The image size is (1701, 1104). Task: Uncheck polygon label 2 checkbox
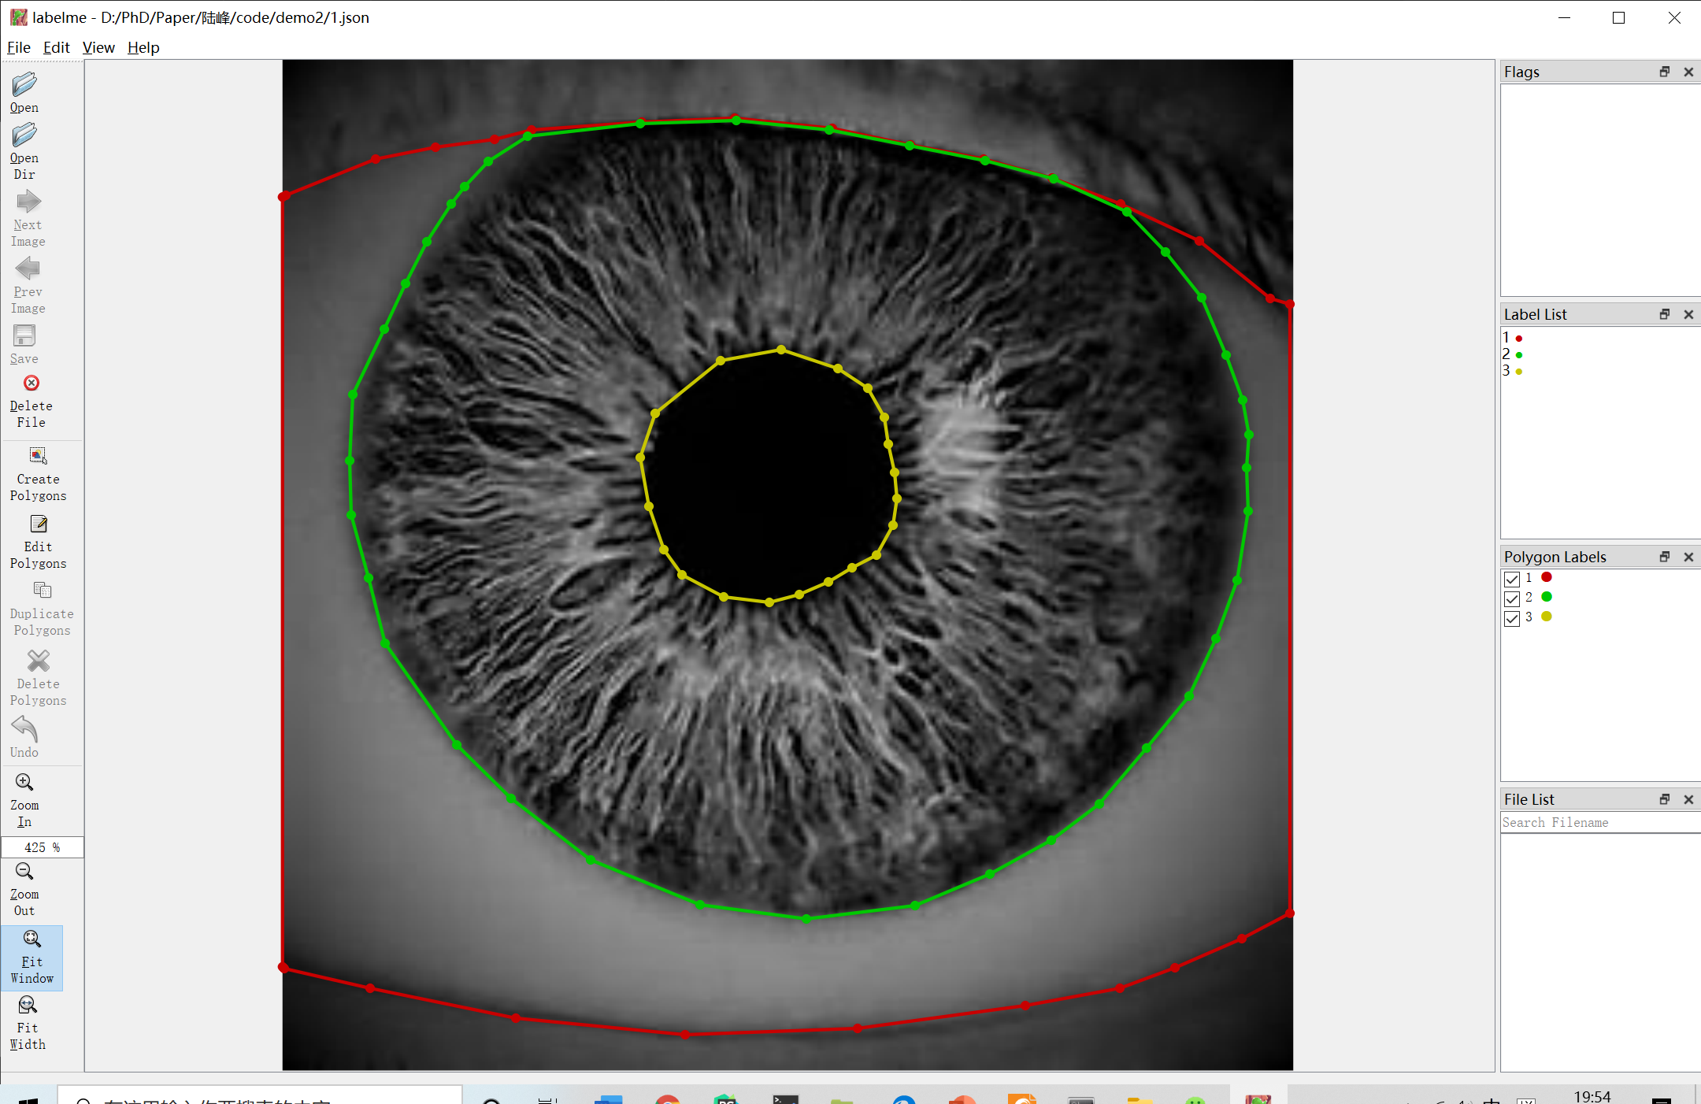pyautogui.click(x=1511, y=598)
